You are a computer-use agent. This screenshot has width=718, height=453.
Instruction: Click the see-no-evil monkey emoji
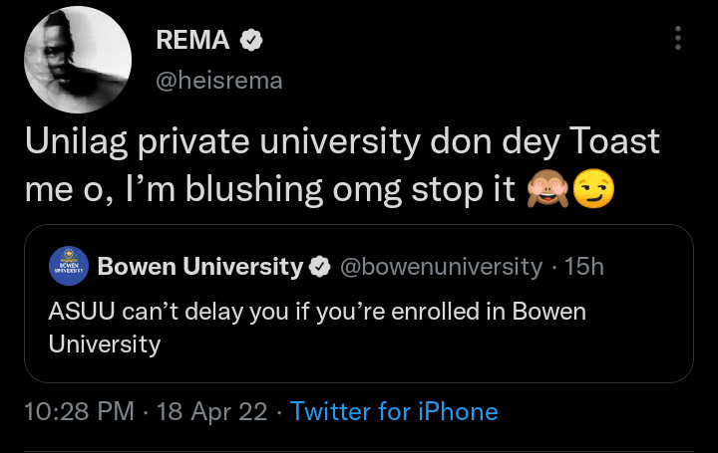click(545, 189)
